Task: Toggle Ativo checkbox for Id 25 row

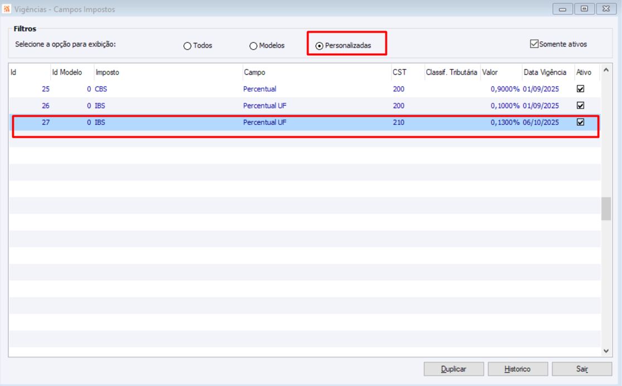Action: pos(580,89)
